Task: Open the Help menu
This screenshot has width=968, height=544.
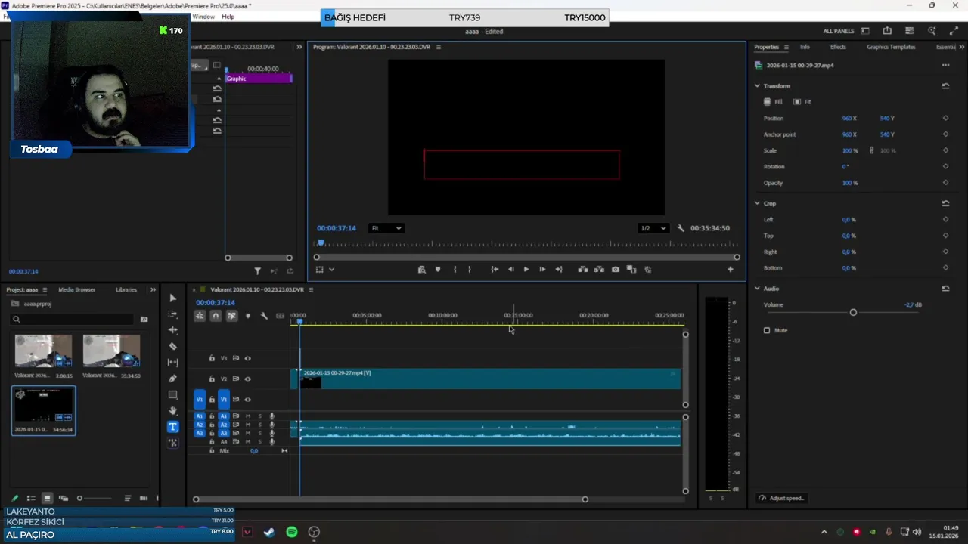Action: click(x=228, y=17)
